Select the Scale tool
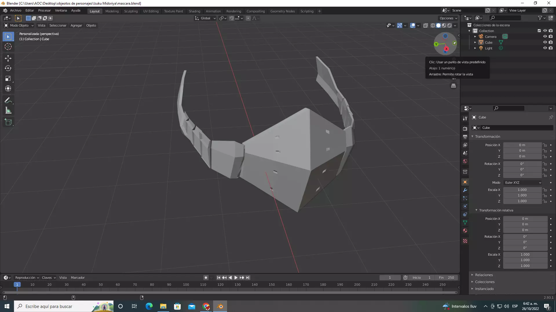556x312 pixels. coord(8,78)
